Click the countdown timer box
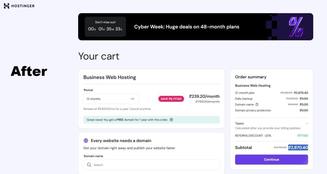This screenshot has height=174, width=327. tap(105, 27)
